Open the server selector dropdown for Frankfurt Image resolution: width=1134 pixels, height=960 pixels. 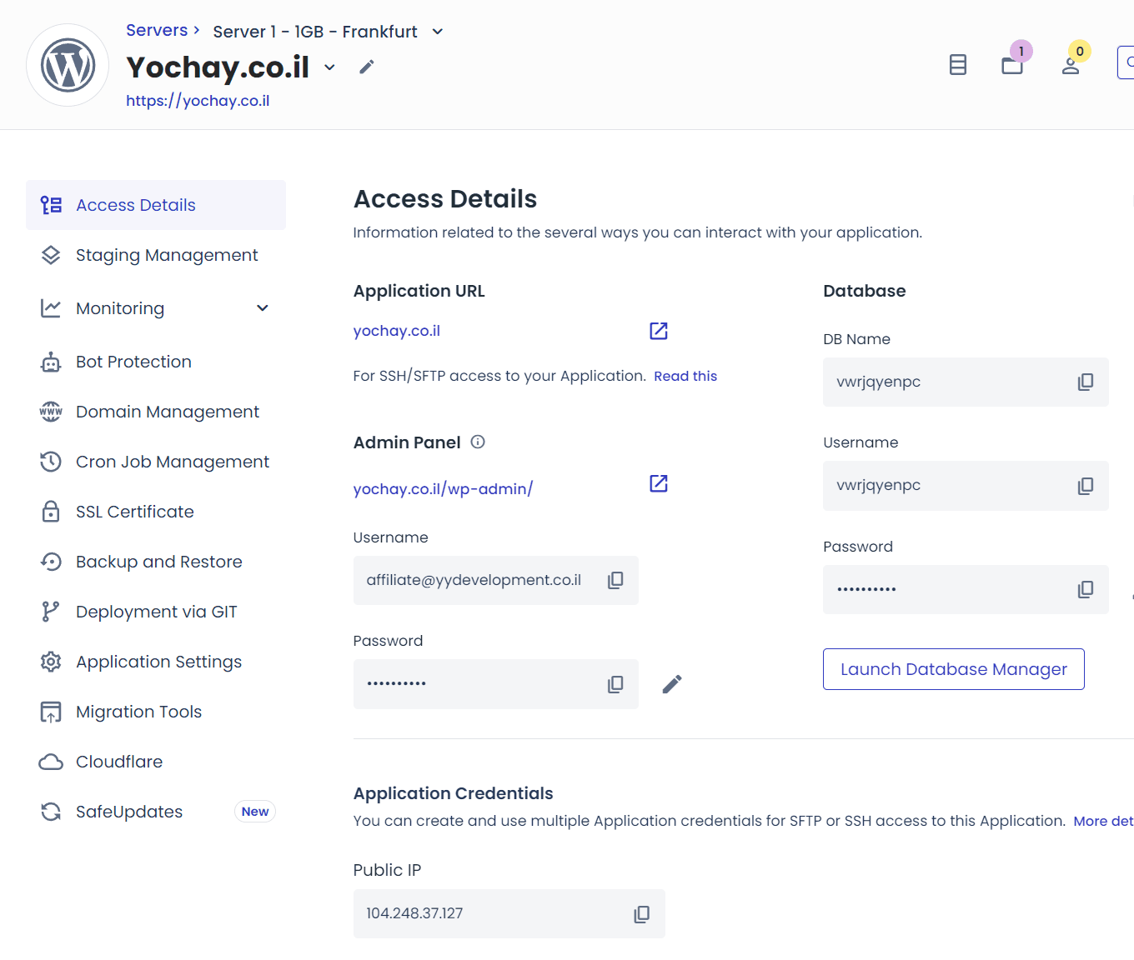point(438,32)
